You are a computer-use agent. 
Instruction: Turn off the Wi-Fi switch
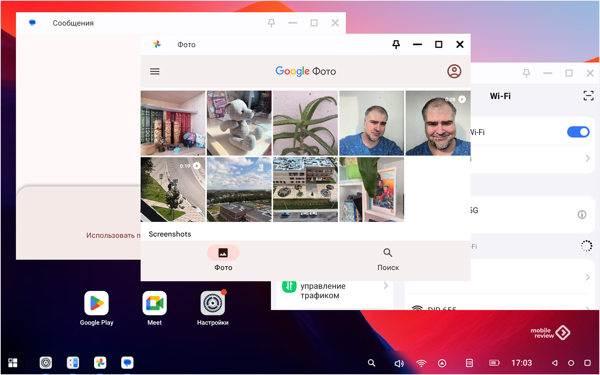[x=578, y=132]
